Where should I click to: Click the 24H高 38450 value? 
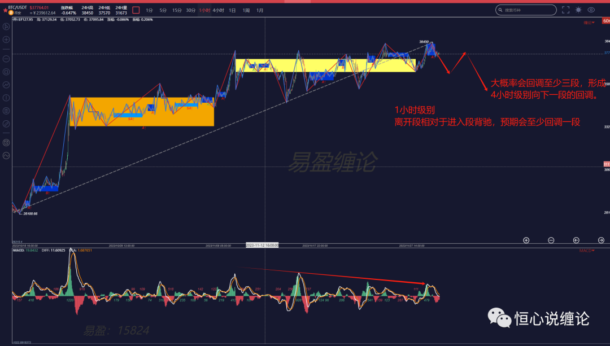(x=87, y=13)
